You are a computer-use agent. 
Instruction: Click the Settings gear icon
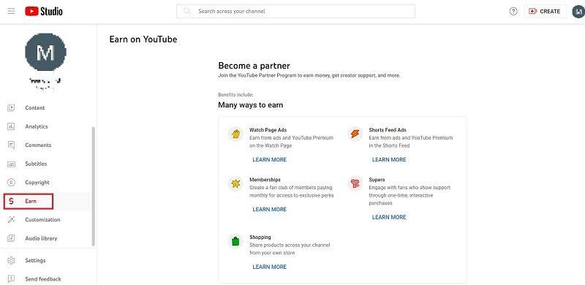click(x=11, y=260)
